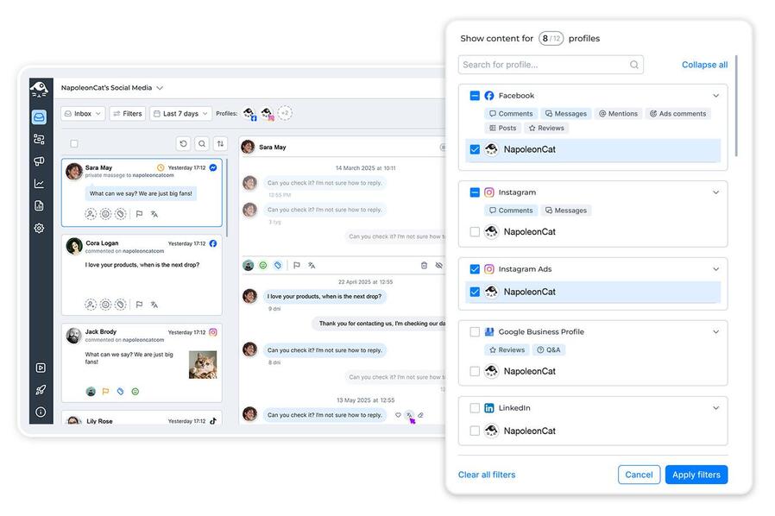
Task: Click the assign user icon on Sara May card
Action: [91, 214]
